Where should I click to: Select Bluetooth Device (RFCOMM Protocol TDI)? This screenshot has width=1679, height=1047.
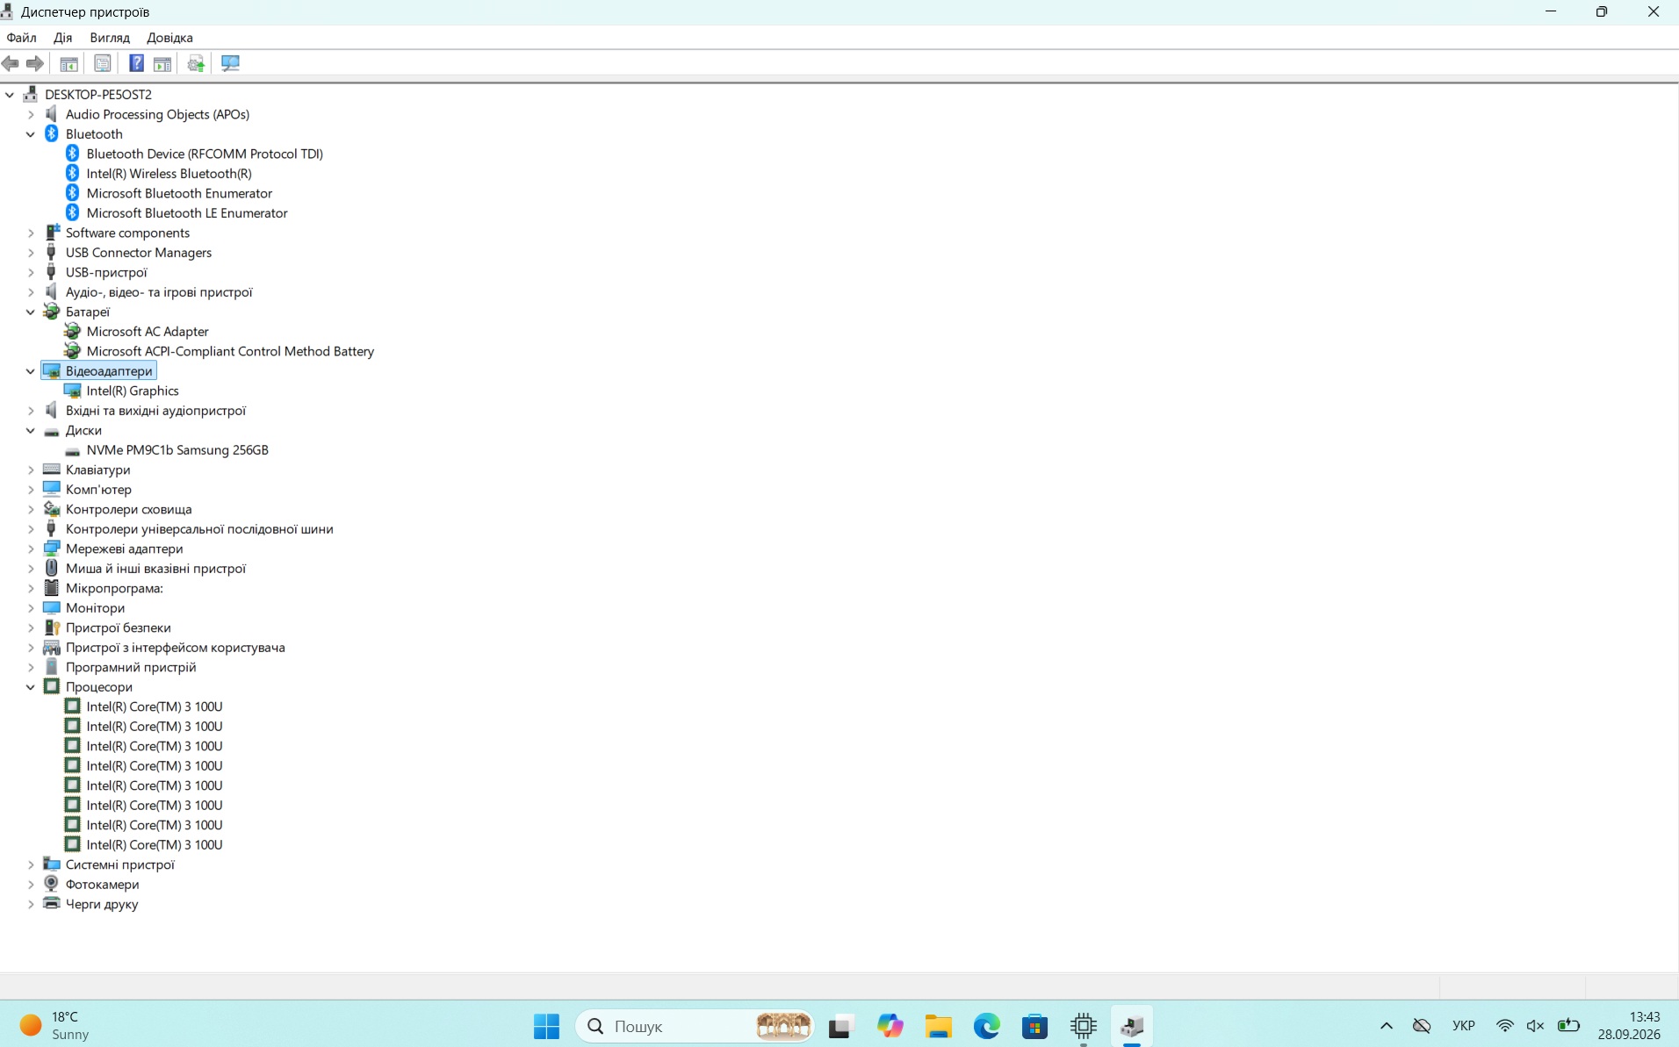pos(205,154)
